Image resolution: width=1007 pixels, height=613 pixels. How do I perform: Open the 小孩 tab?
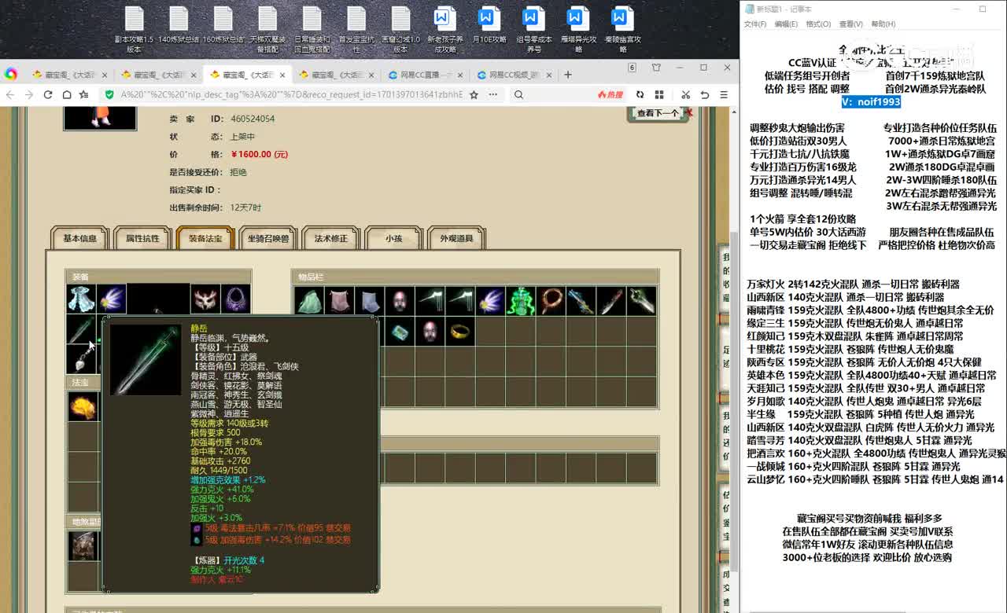(x=394, y=238)
